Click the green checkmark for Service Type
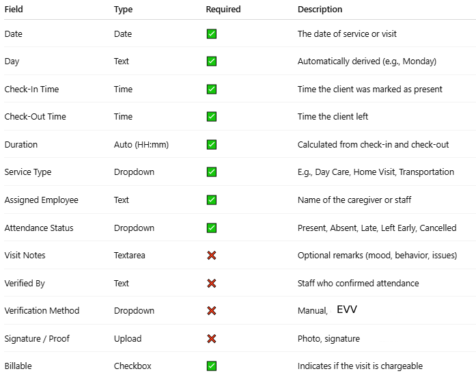This screenshot has height=382, width=476. 212,172
